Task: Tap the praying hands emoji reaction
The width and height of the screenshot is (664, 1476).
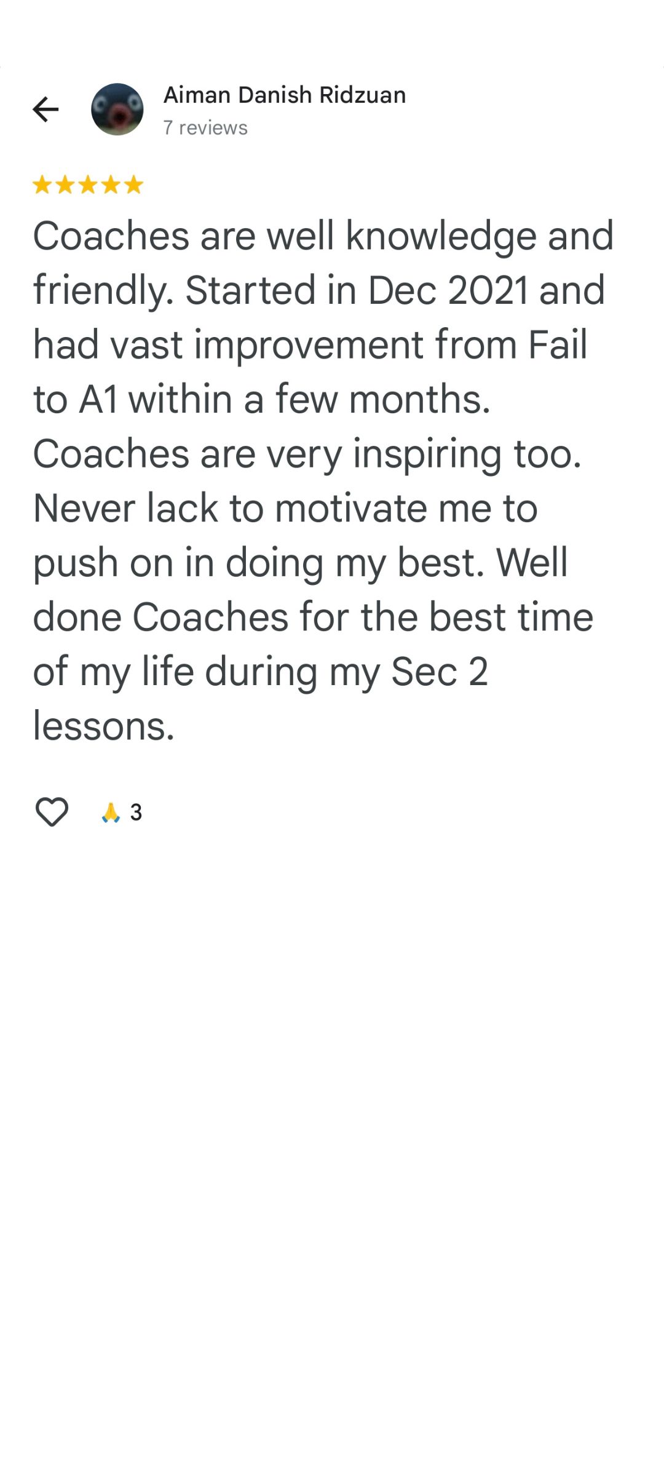Action: coord(111,812)
